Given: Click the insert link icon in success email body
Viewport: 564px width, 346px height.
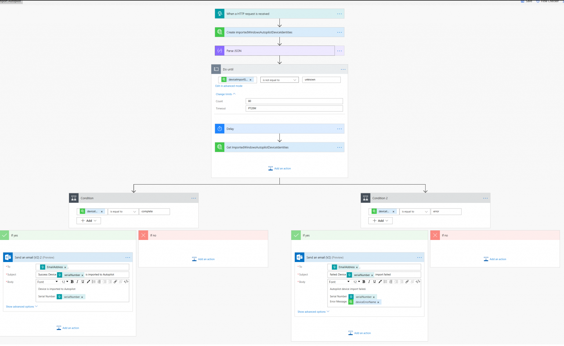Looking at the screenshot, I should click(x=115, y=281).
